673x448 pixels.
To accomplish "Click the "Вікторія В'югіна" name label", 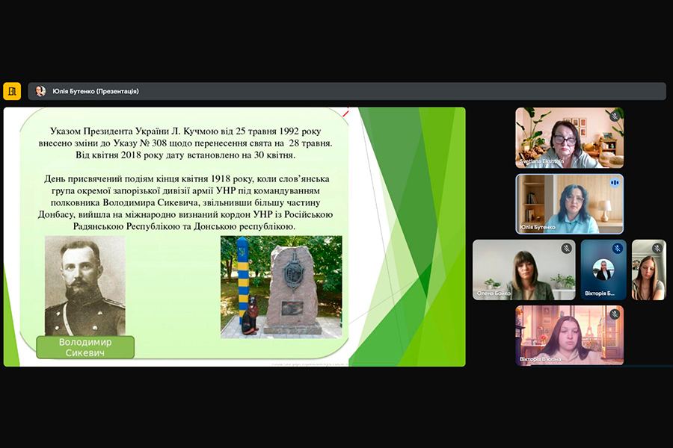I will tap(540, 359).
